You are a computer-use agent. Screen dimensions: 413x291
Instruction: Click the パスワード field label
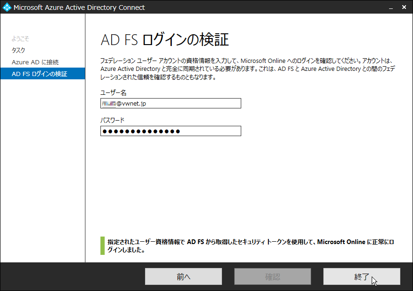coord(112,120)
